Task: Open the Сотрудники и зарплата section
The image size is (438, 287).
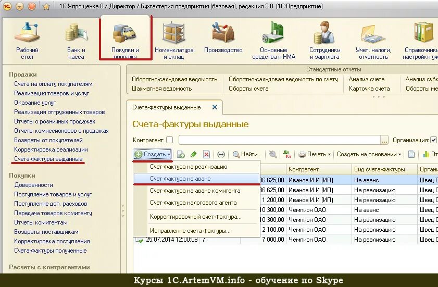Action: [x=324, y=41]
